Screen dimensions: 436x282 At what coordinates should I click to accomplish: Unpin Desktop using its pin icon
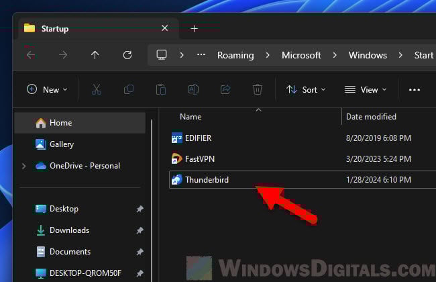pos(140,209)
